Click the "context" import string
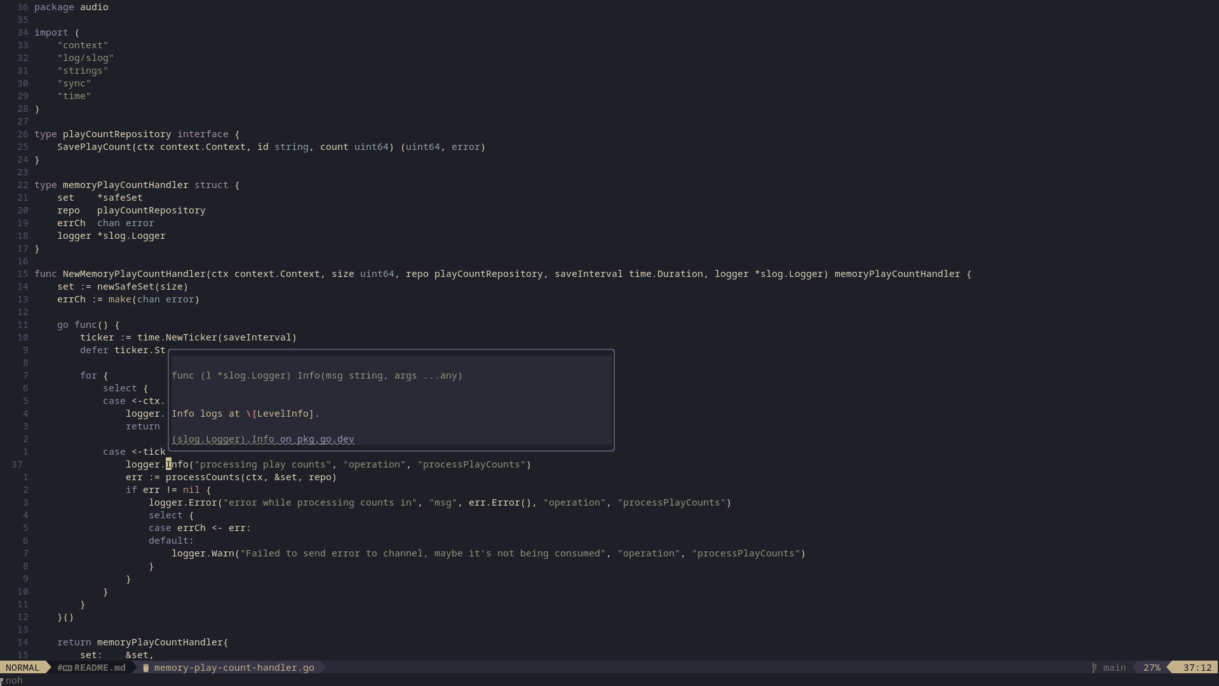The image size is (1219, 686). [x=83, y=45]
